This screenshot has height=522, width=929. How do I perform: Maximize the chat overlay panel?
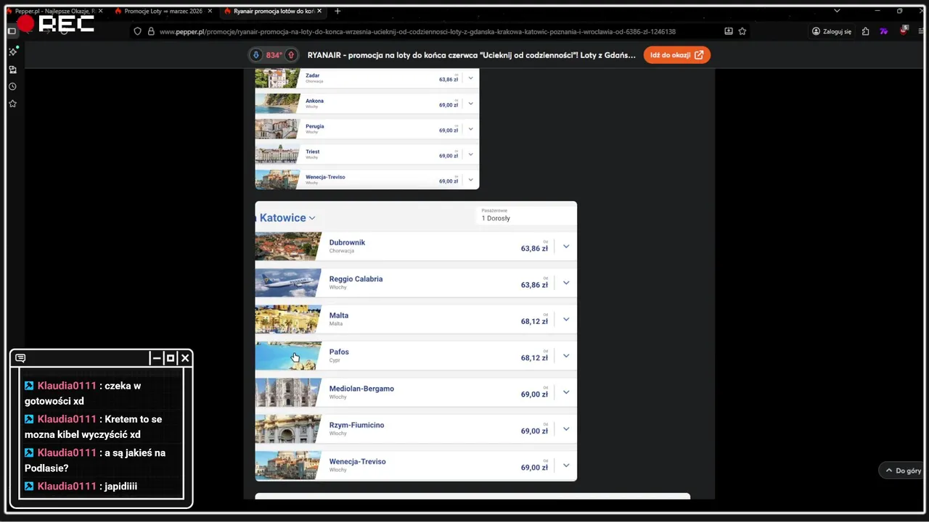(x=171, y=358)
